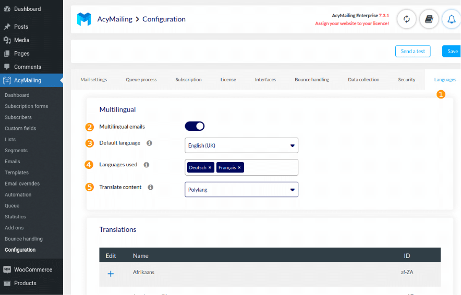461x295 pixels.
Task: Open the documentation book icon
Action: 429,19
